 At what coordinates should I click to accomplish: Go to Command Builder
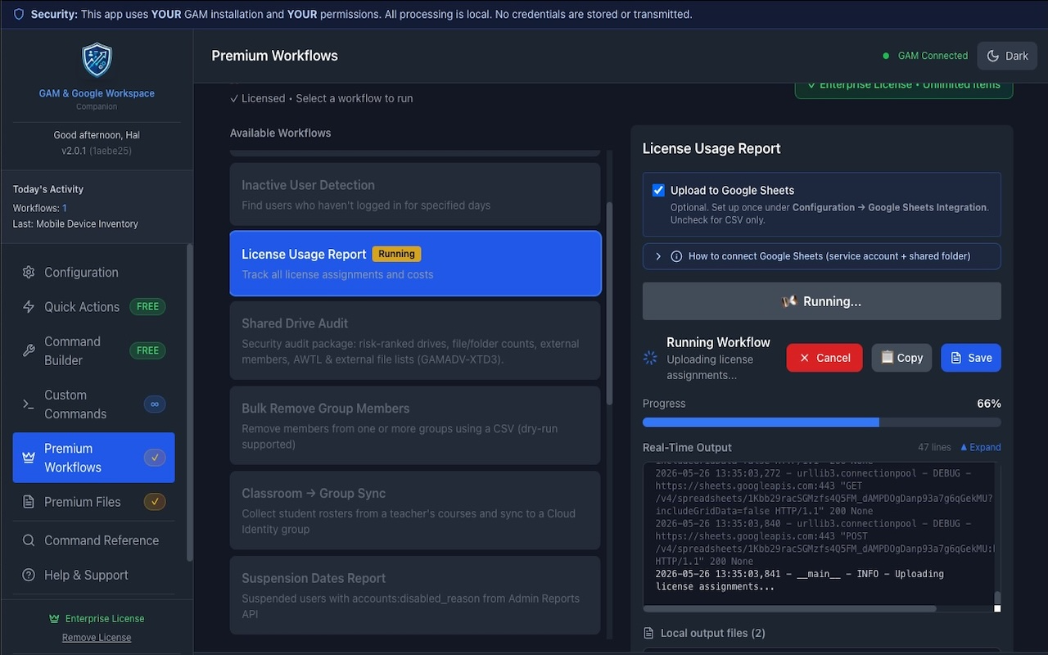pyautogui.click(x=93, y=350)
